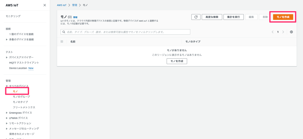Expand メッセージのルーティング section
This screenshot has height=139, width=303.
[x=7, y=128]
